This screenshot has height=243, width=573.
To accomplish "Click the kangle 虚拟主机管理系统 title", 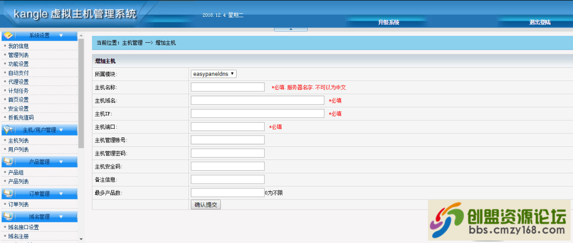I will 75,14.
